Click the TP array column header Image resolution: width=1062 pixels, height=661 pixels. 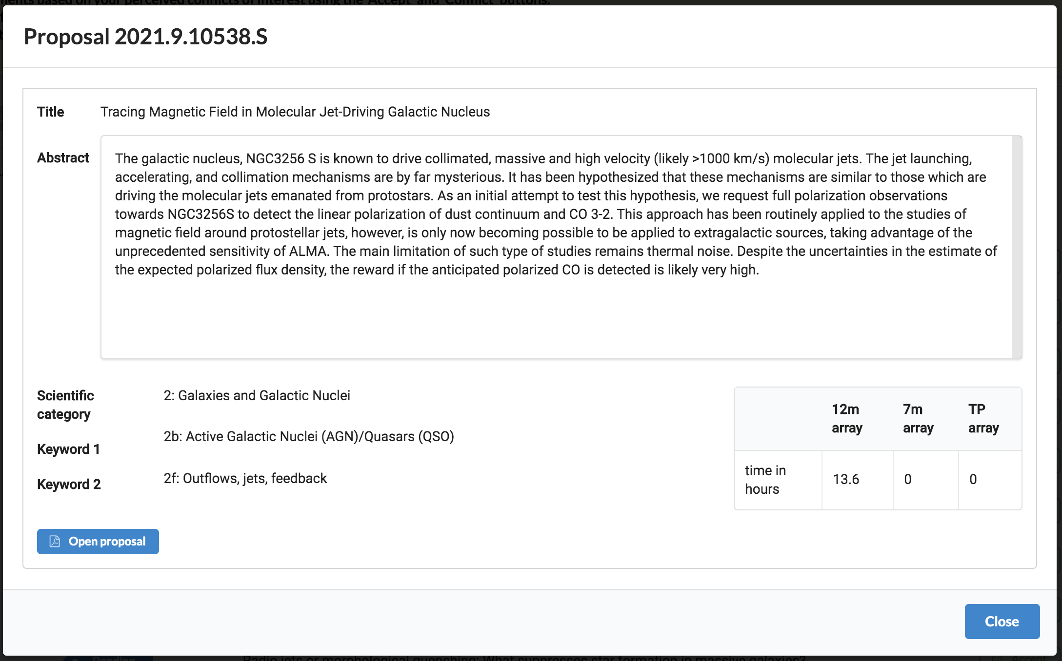(983, 419)
